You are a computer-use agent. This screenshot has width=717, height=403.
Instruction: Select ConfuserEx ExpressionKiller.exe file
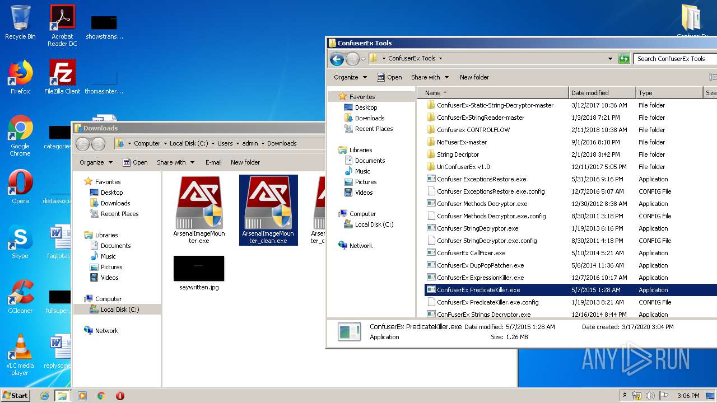481,278
